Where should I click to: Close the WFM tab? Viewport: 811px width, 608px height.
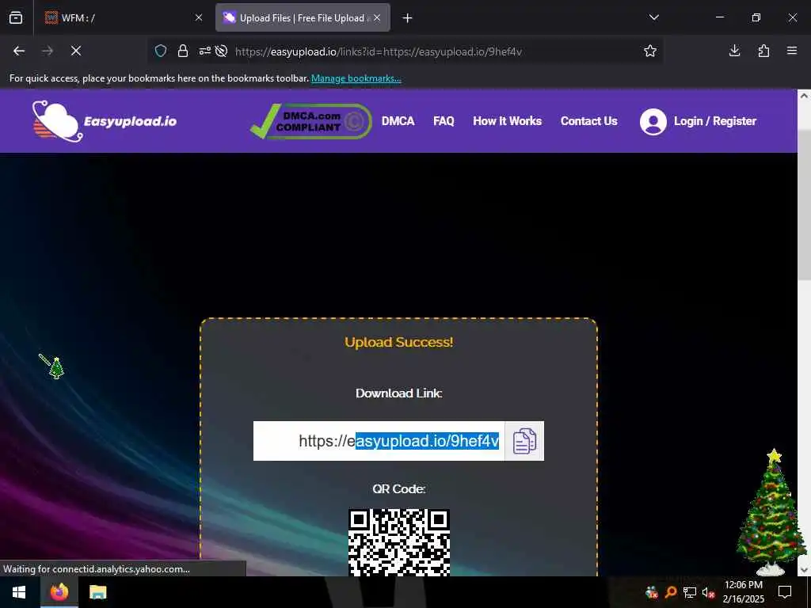pos(199,17)
